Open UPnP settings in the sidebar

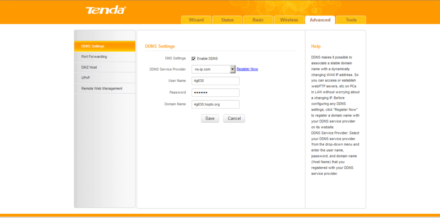105,78
